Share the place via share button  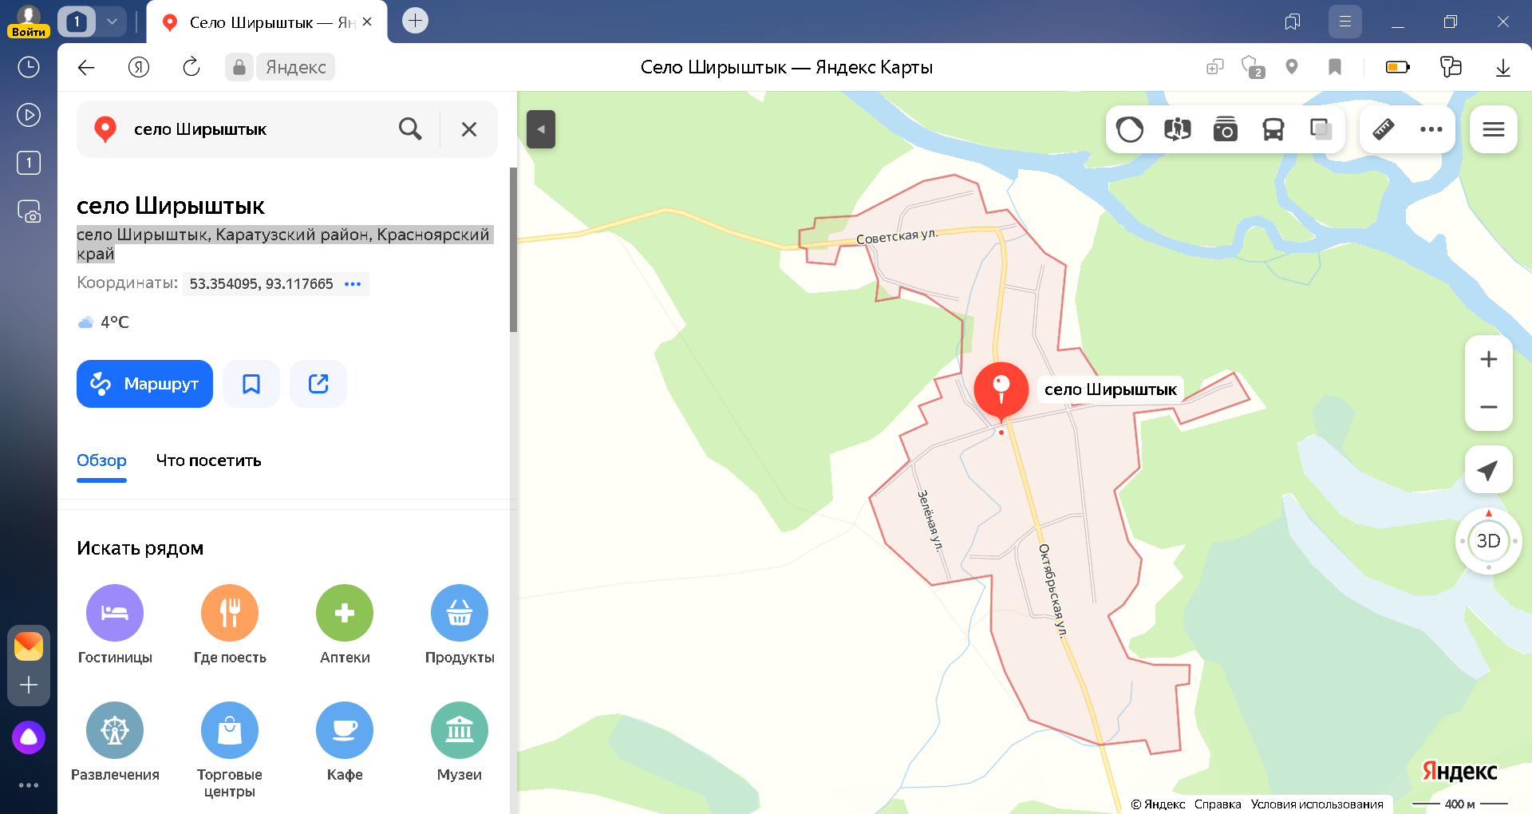pyautogui.click(x=318, y=384)
